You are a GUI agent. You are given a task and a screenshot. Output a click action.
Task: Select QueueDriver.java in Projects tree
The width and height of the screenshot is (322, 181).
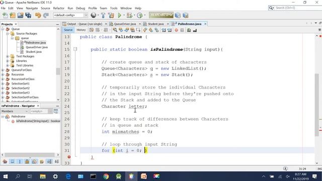click(x=37, y=47)
